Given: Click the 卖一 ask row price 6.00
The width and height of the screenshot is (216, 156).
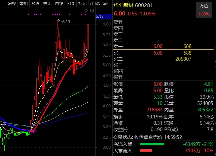Looking at the screenshot, I should 158,46.
